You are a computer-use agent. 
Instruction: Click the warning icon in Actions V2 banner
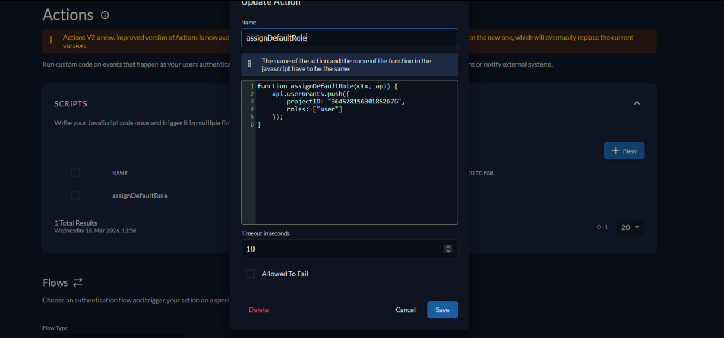pyautogui.click(x=51, y=40)
